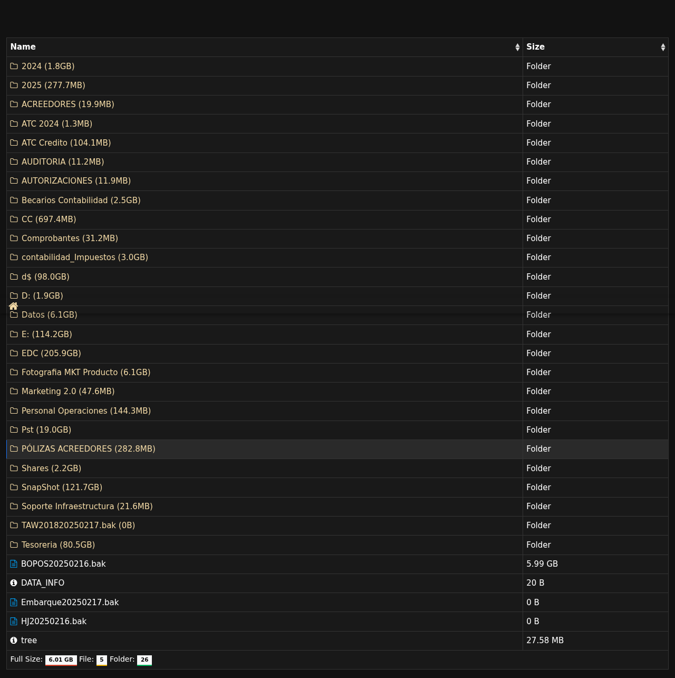Viewport: 675px width, 678px height.
Task: Click the folder icon beside 2024
Action: (14, 66)
